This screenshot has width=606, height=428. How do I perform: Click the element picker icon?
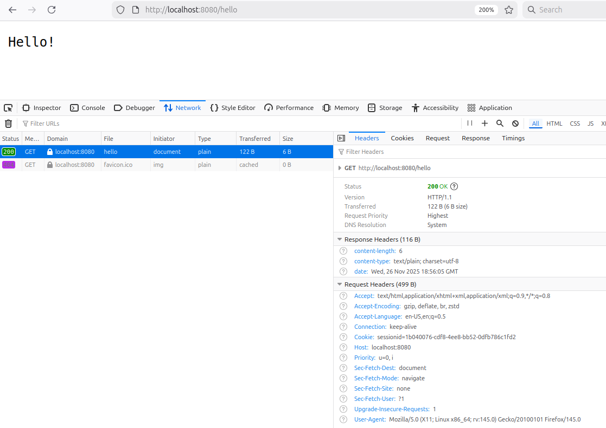[x=8, y=108]
